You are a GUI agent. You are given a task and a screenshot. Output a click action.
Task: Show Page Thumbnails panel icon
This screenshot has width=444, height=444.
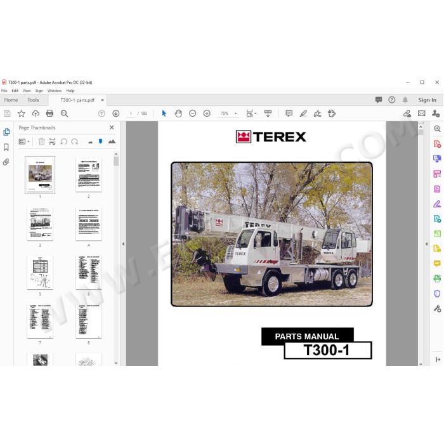coord(6,132)
